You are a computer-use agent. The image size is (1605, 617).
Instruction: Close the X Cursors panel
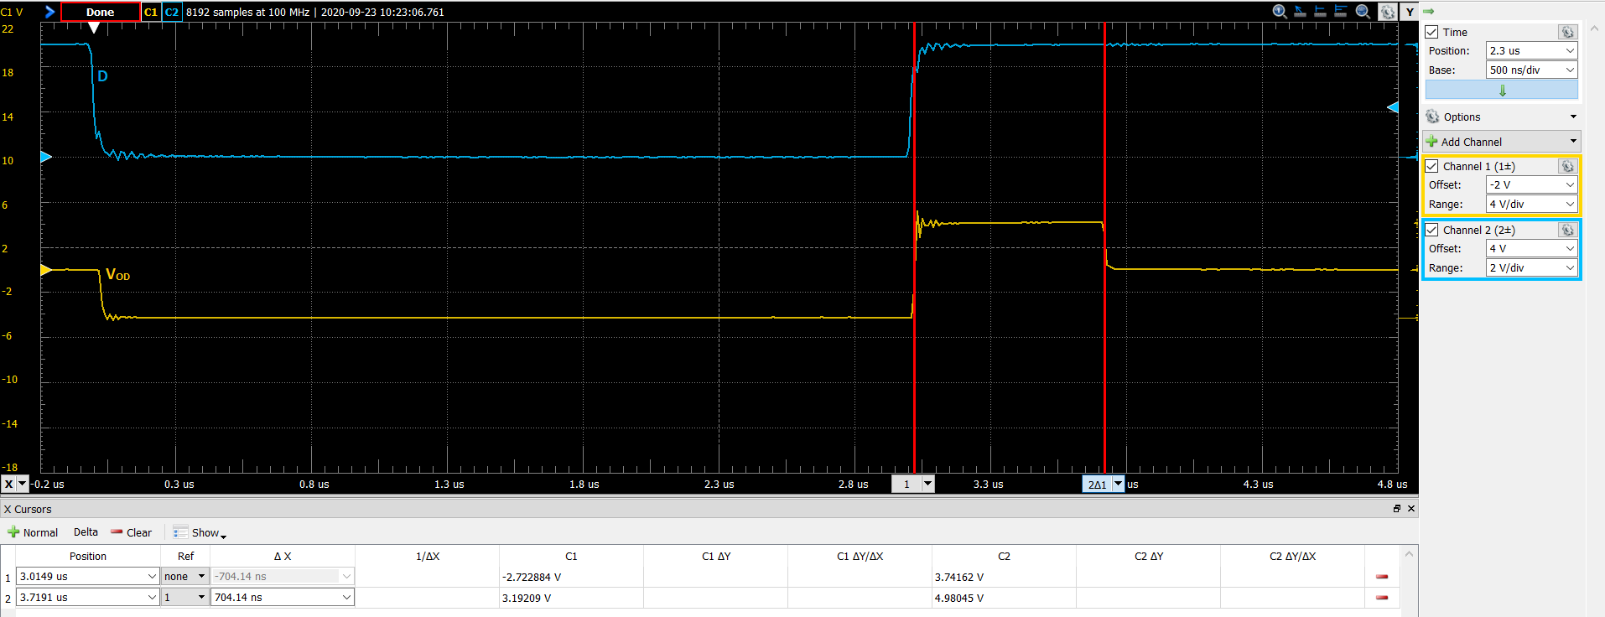pyautogui.click(x=1411, y=509)
